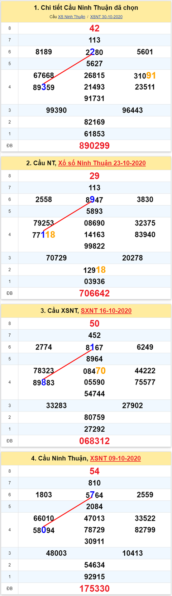This screenshot has height=596, width=172.
Task: Click the number 27292
Action: tap(95, 429)
